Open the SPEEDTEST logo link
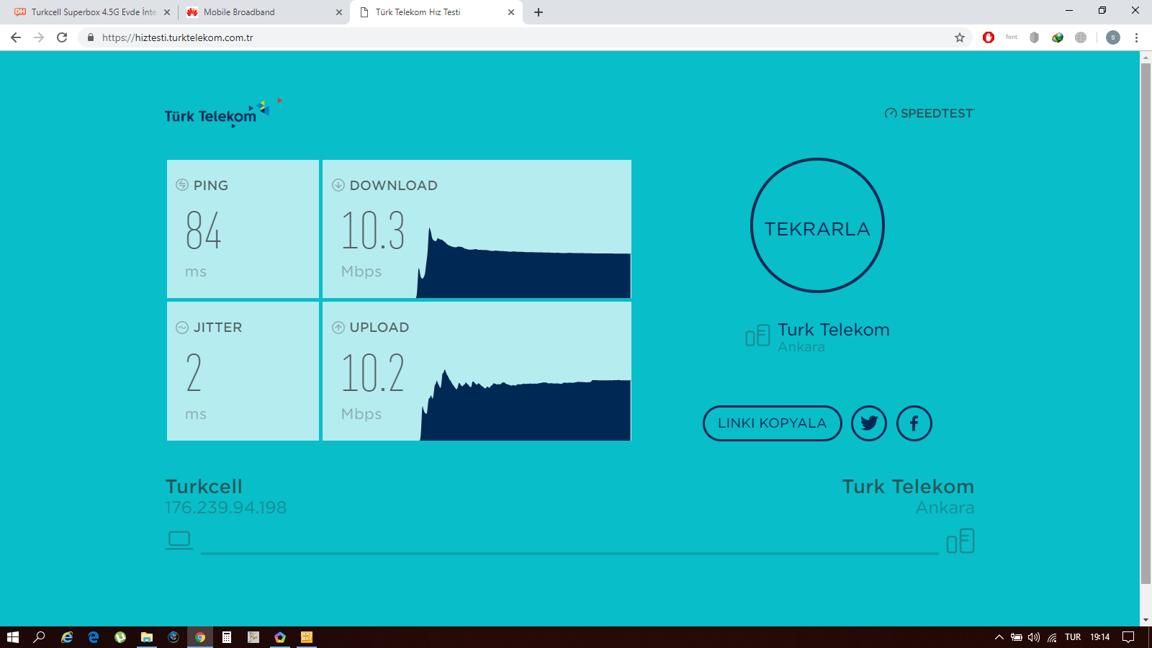Image resolution: width=1152 pixels, height=648 pixels. coord(929,113)
